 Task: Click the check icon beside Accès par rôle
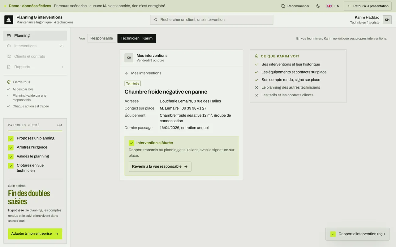click(9, 89)
